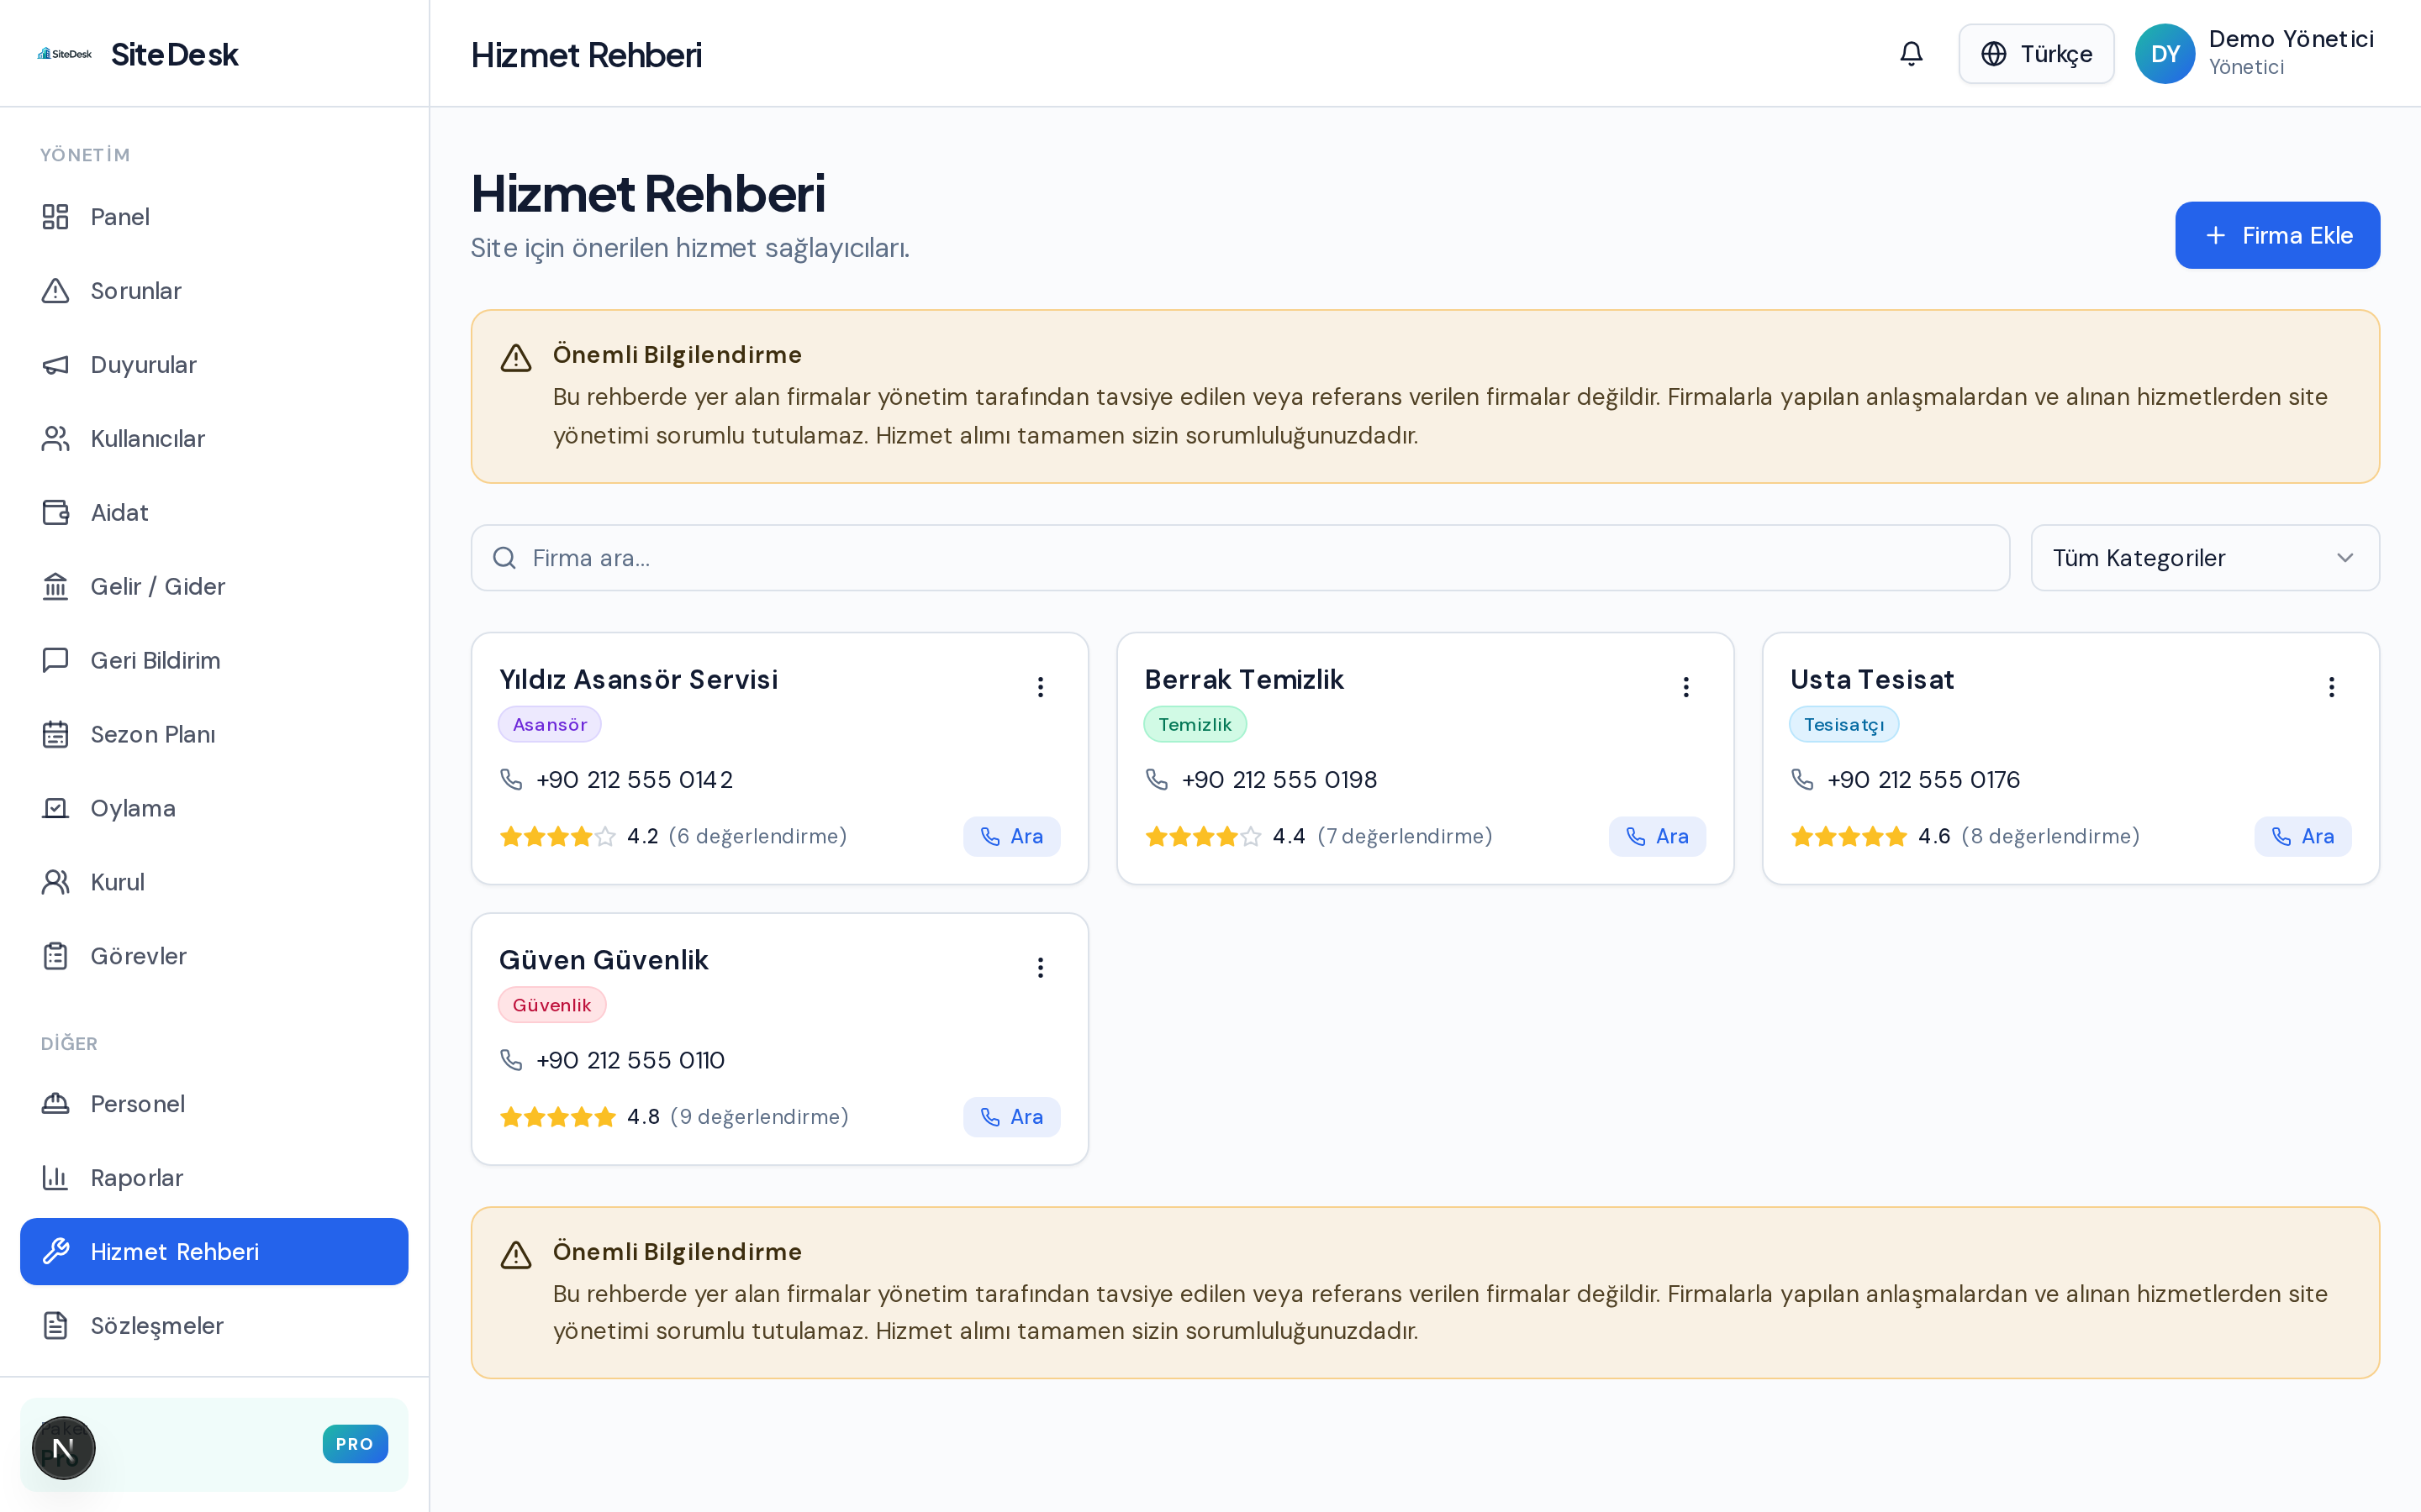Open Personel page
Viewport: 2421px width, 1512px height.
click(x=214, y=1104)
